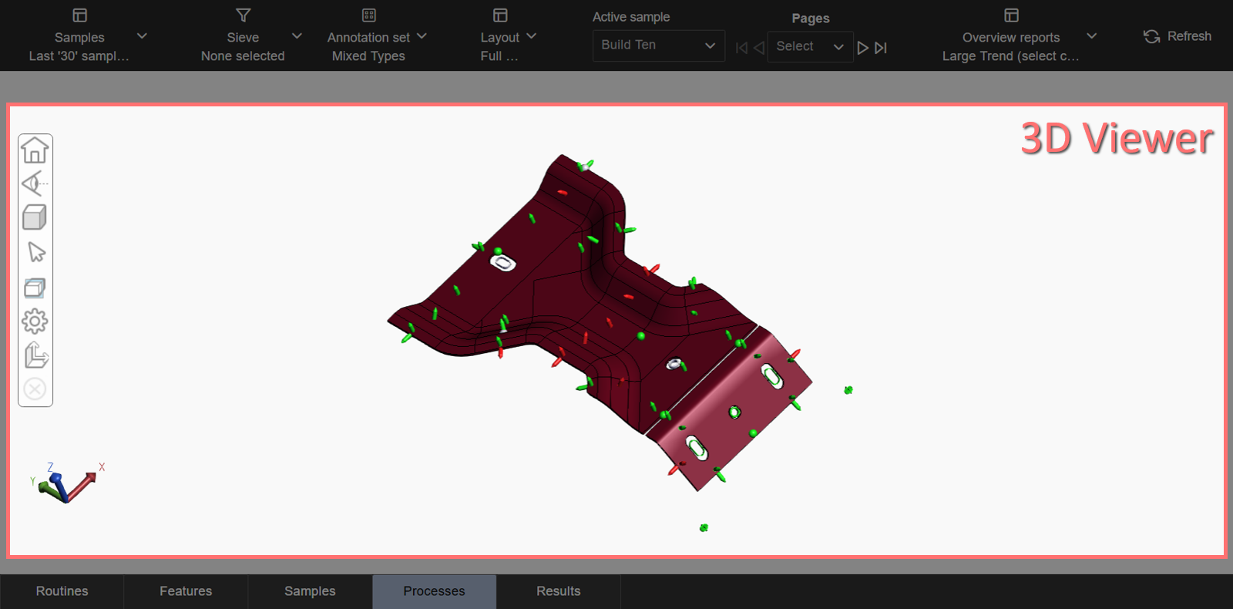Open 3D viewer gear settings

click(x=35, y=321)
